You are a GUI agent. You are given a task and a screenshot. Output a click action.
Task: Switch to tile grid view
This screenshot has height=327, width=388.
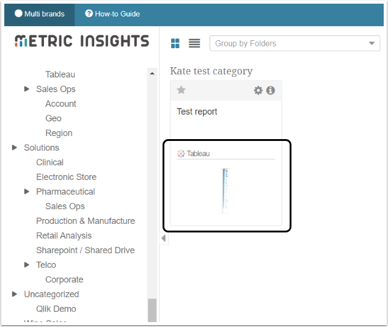point(175,43)
